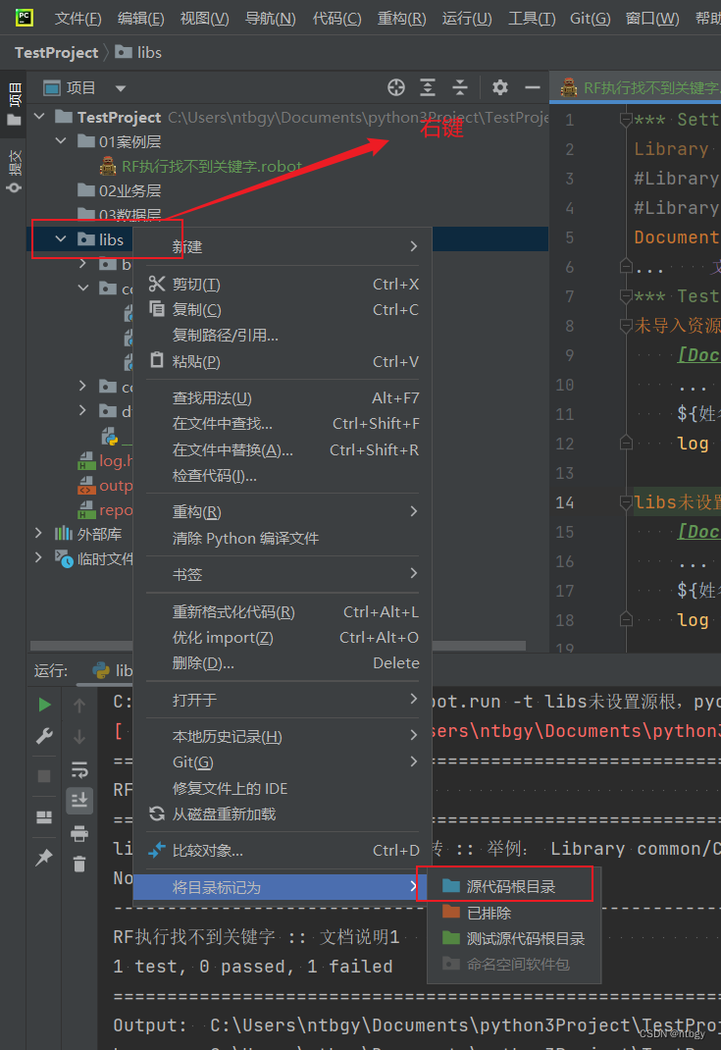Viewport: 721px width, 1050px height.
Task: Expand the Open In submenu
Action: (x=414, y=699)
